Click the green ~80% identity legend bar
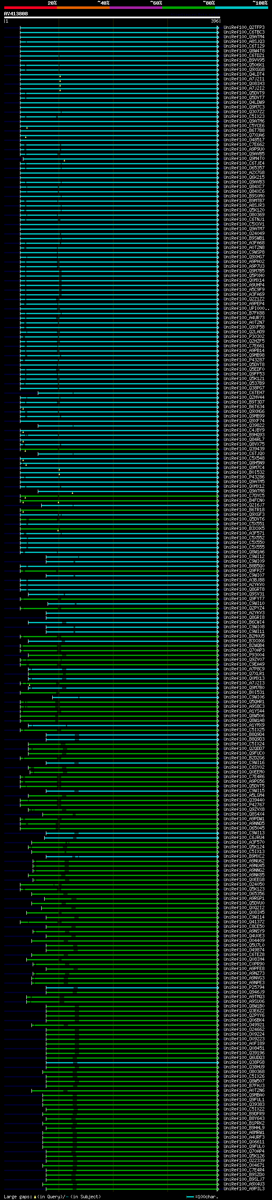Image resolution: width=272 pixels, height=1200 pixels. coord(189,8)
